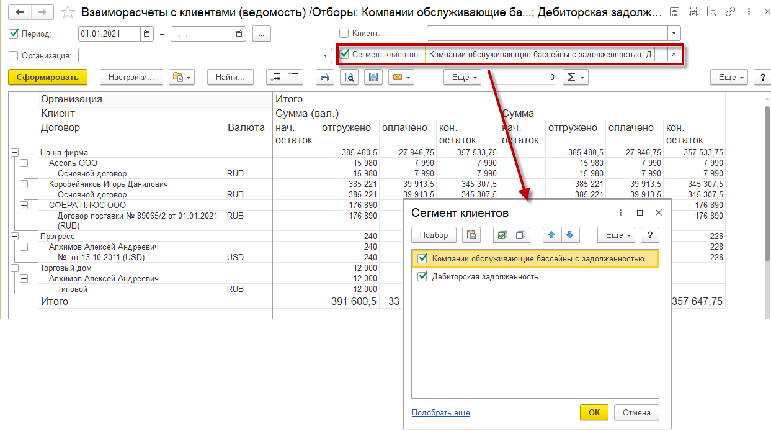Viewport: 771px width, 431px height.
Task: Collapse the Наша фирма tree group
Action: [x=14, y=153]
